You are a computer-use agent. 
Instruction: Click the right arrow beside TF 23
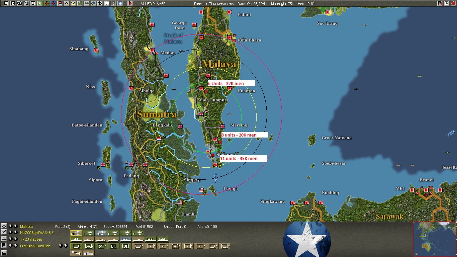pyautogui.click(x=15, y=239)
